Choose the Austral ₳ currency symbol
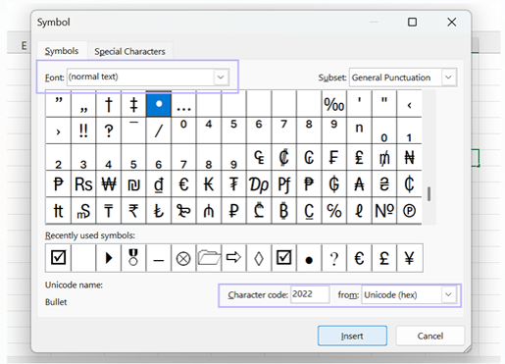505x364 pixels. point(359,184)
